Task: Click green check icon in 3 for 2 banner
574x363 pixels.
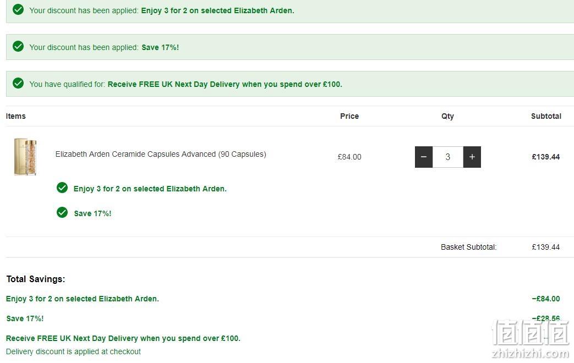Action: pyautogui.click(x=18, y=9)
